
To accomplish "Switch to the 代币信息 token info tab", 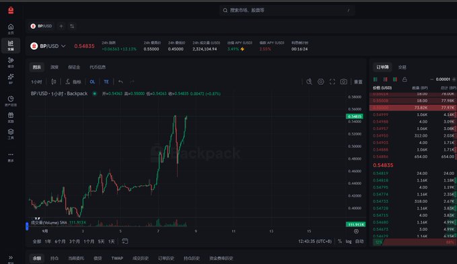I will point(98,67).
